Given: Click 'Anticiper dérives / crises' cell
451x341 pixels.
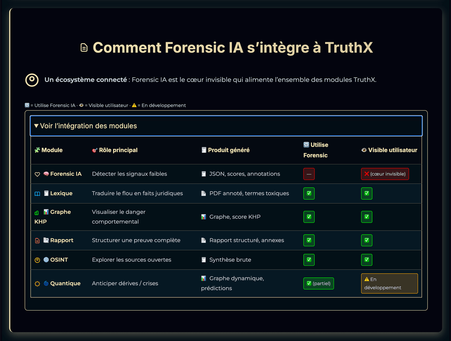Looking at the screenshot, I should (x=125, y=283).
